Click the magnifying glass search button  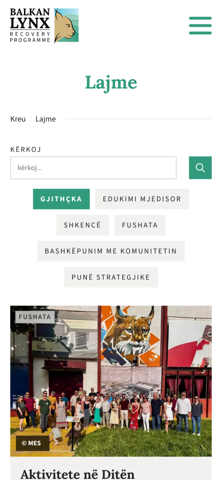(x=200, y=168)
